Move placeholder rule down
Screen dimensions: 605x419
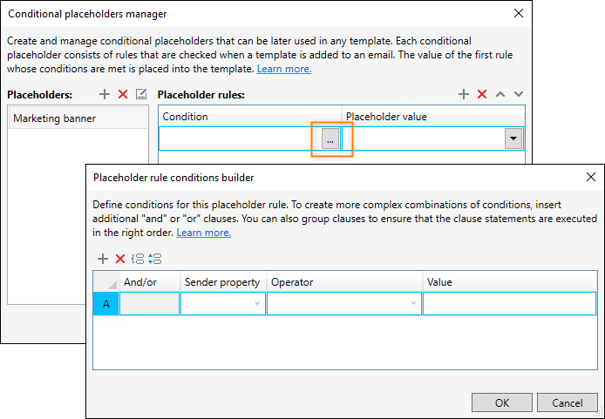pos(519,94)
